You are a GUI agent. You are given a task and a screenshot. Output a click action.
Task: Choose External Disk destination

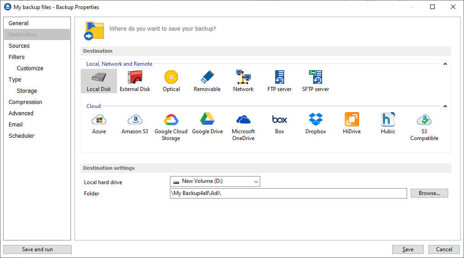[x=135, y=81]
